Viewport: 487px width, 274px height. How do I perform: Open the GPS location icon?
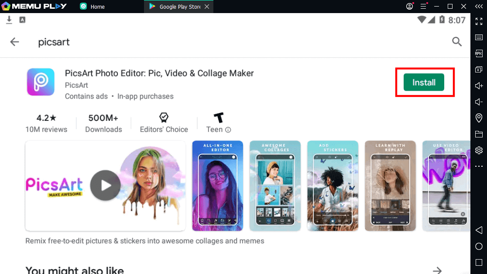pos(479,118)
